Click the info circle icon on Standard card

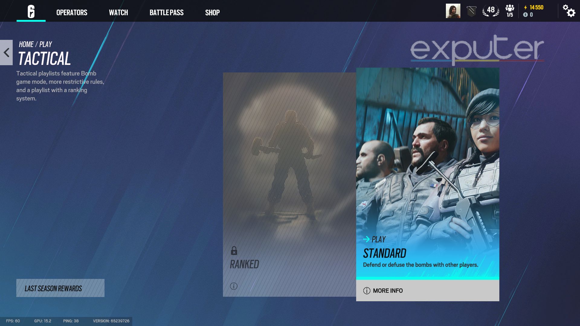[366, 291]
